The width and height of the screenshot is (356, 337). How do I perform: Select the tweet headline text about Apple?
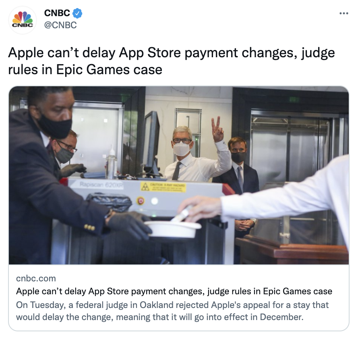[x=172, y=61]
